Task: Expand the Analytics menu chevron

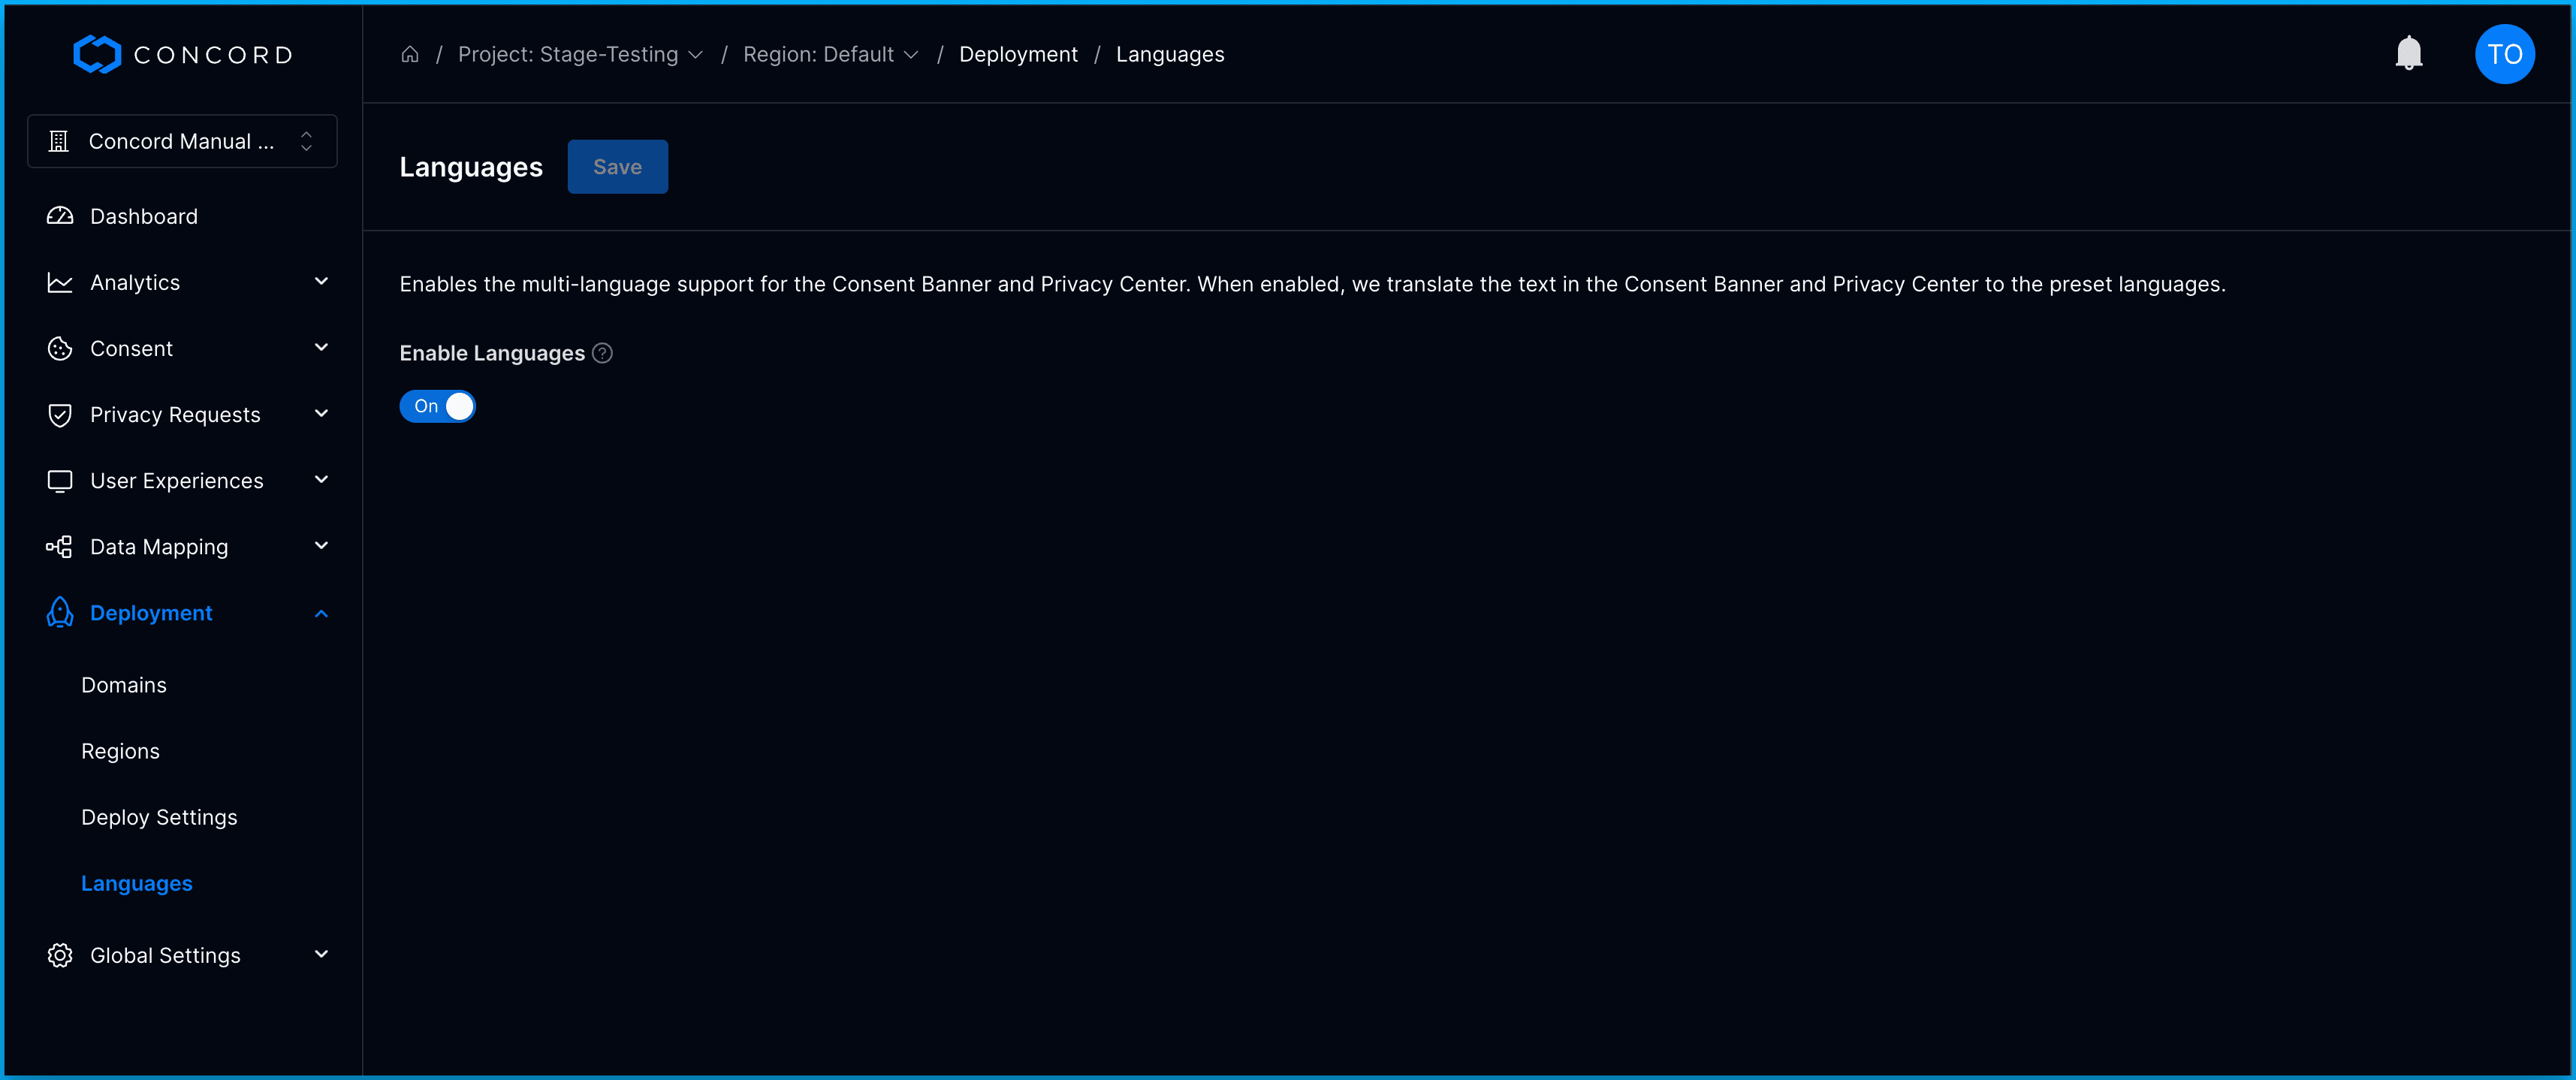Action: pos(321,282)
